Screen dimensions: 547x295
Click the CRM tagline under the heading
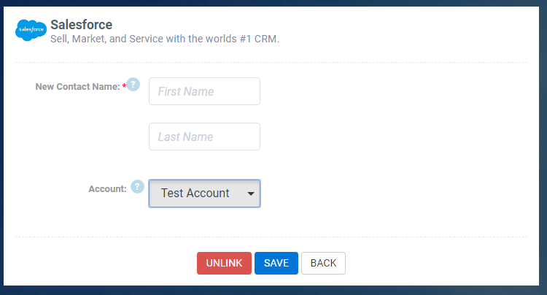point(165,39)
